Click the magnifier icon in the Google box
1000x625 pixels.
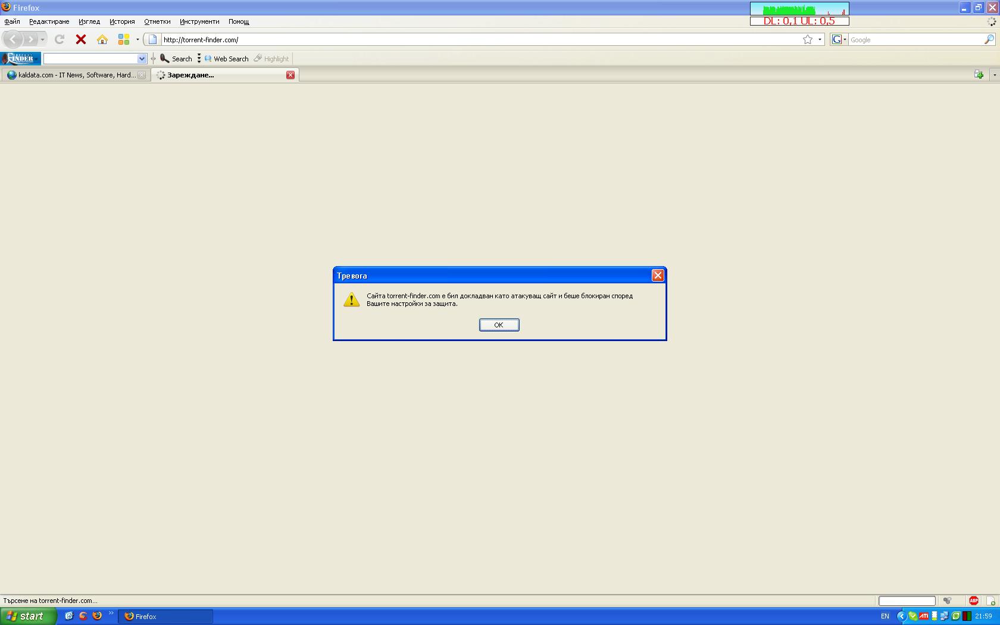989,39
